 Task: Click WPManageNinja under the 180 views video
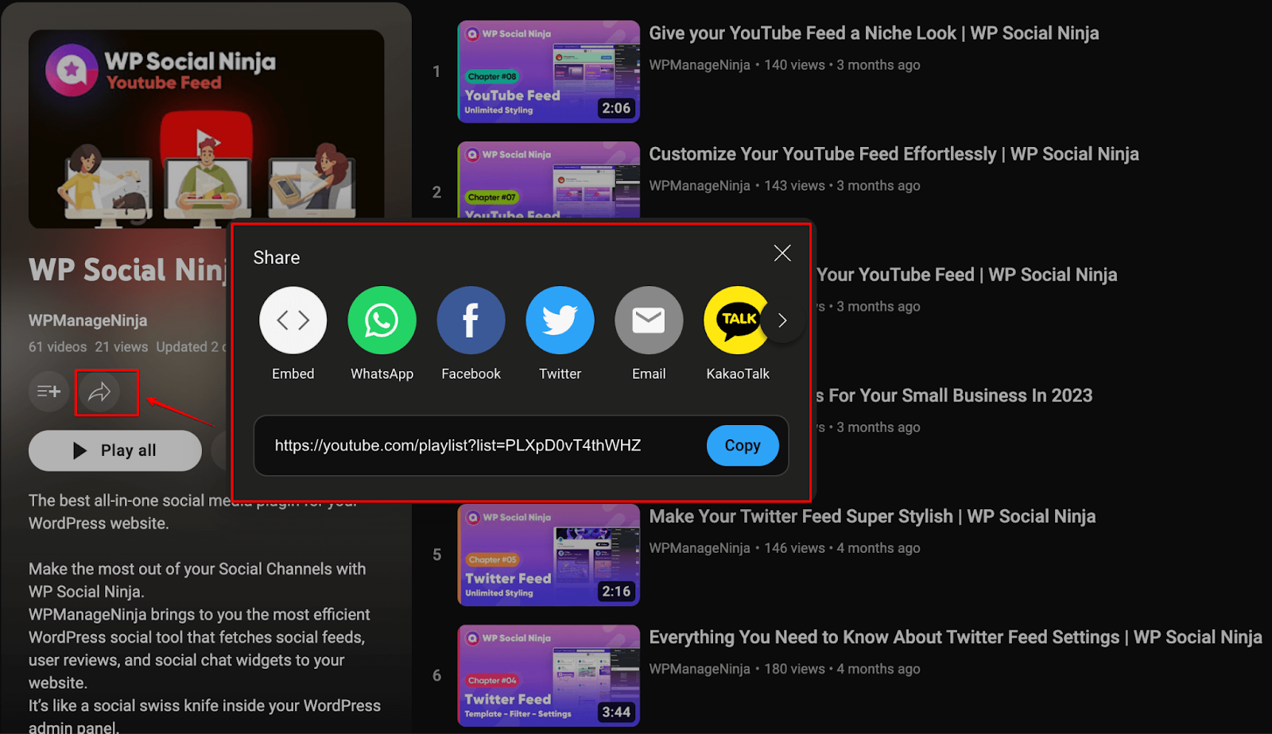[700, 669]
